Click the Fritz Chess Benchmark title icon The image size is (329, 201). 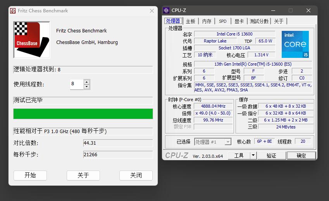(13, 11)
